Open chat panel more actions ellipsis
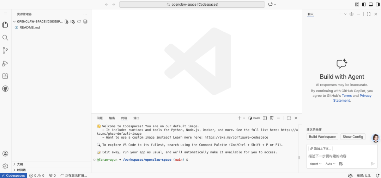 358,14
